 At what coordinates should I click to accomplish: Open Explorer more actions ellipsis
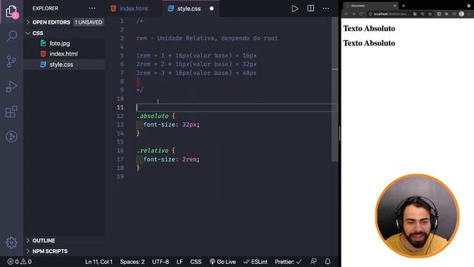(x=92, y=8)
